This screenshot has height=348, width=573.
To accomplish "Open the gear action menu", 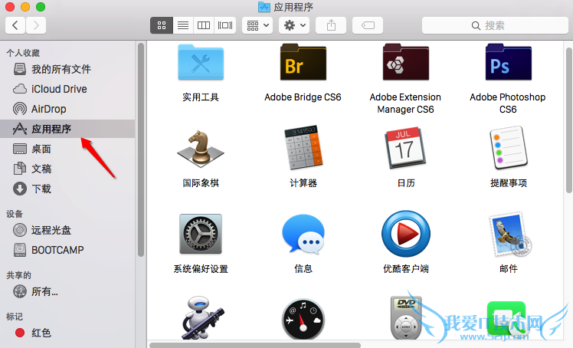I will [294, 25].
